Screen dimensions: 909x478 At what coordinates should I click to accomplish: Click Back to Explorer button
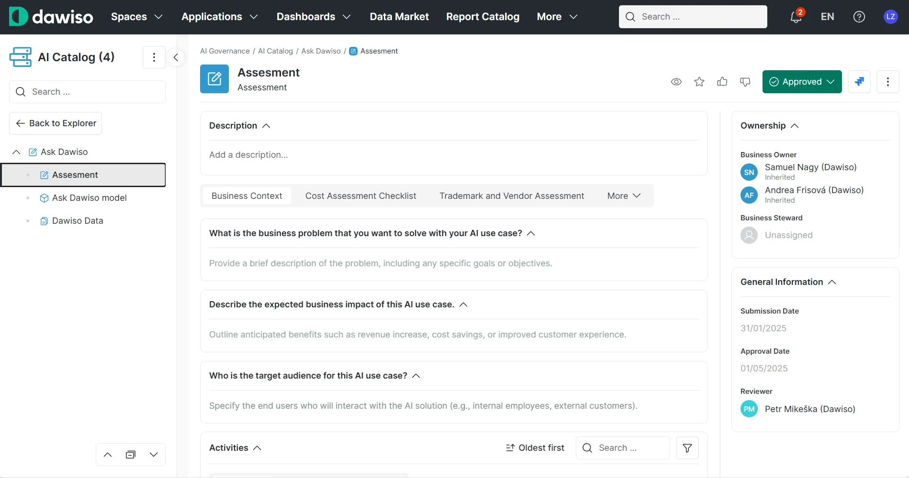[x=56, y=123]
